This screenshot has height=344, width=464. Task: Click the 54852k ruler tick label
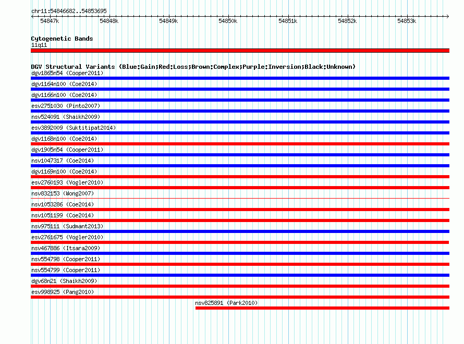(347, 21)
